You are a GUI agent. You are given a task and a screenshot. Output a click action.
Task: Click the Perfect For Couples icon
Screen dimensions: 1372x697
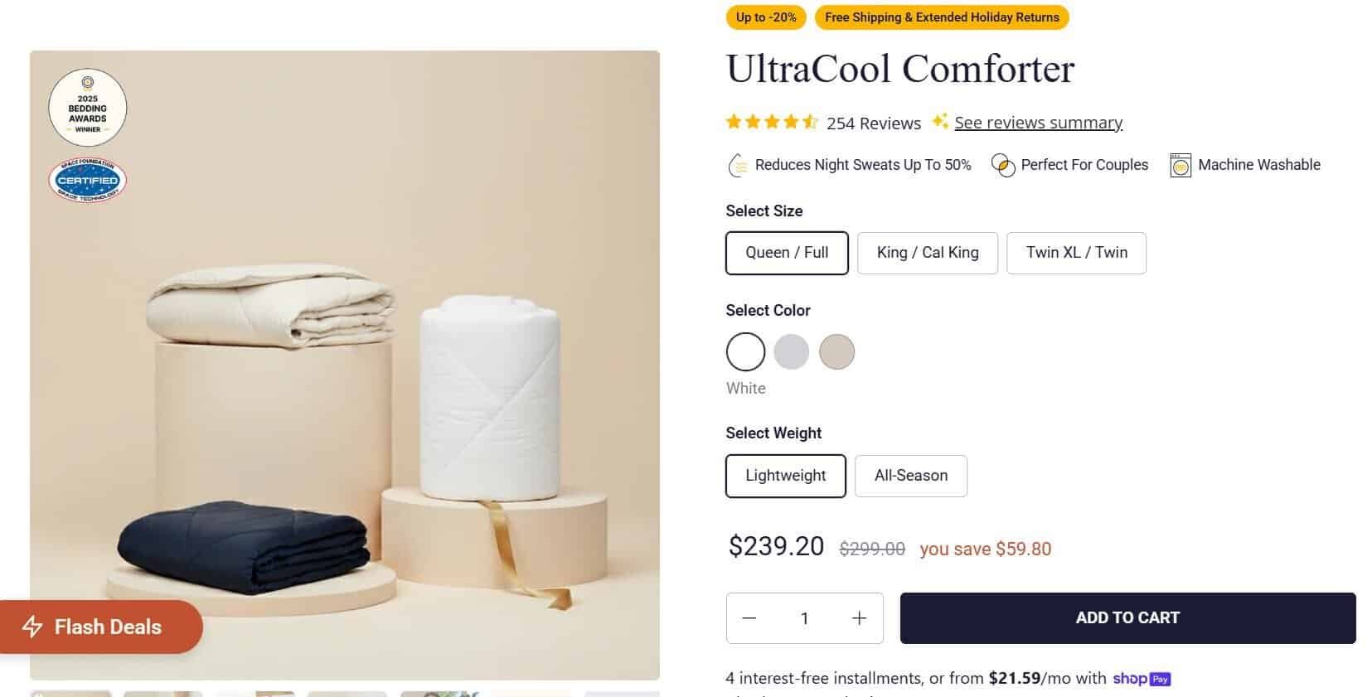click(1003, 166)
